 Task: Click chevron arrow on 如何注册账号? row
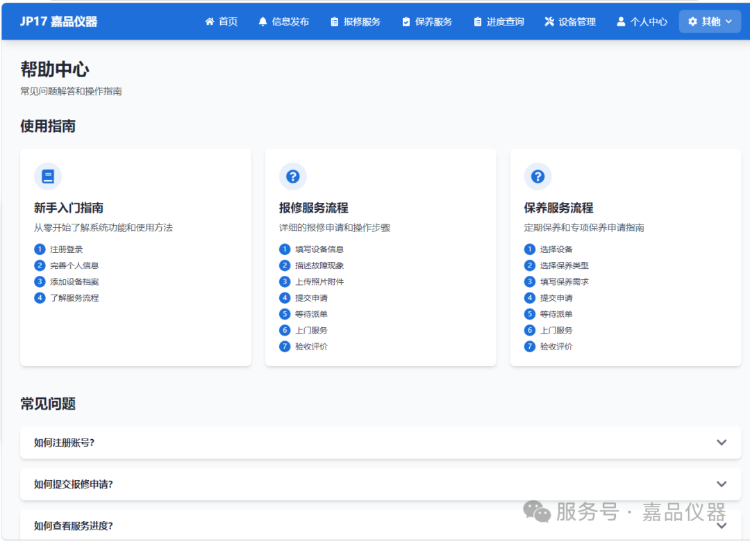click(x=722, y=443)
